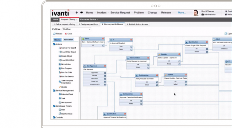Pick the Extended Task block
Viewport: 232px width, 128px height.
click(66, 94)
